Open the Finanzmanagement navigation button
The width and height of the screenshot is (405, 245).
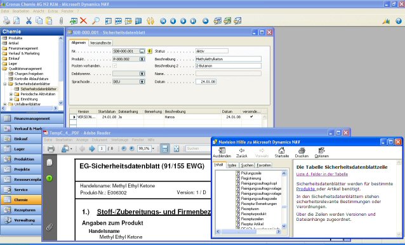32,119
